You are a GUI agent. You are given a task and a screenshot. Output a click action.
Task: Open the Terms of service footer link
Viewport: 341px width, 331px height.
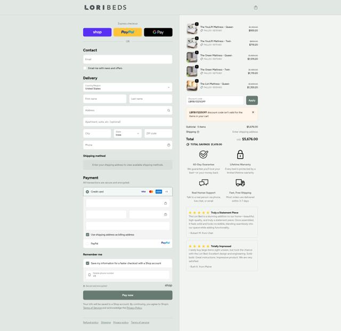coord(140,322)
